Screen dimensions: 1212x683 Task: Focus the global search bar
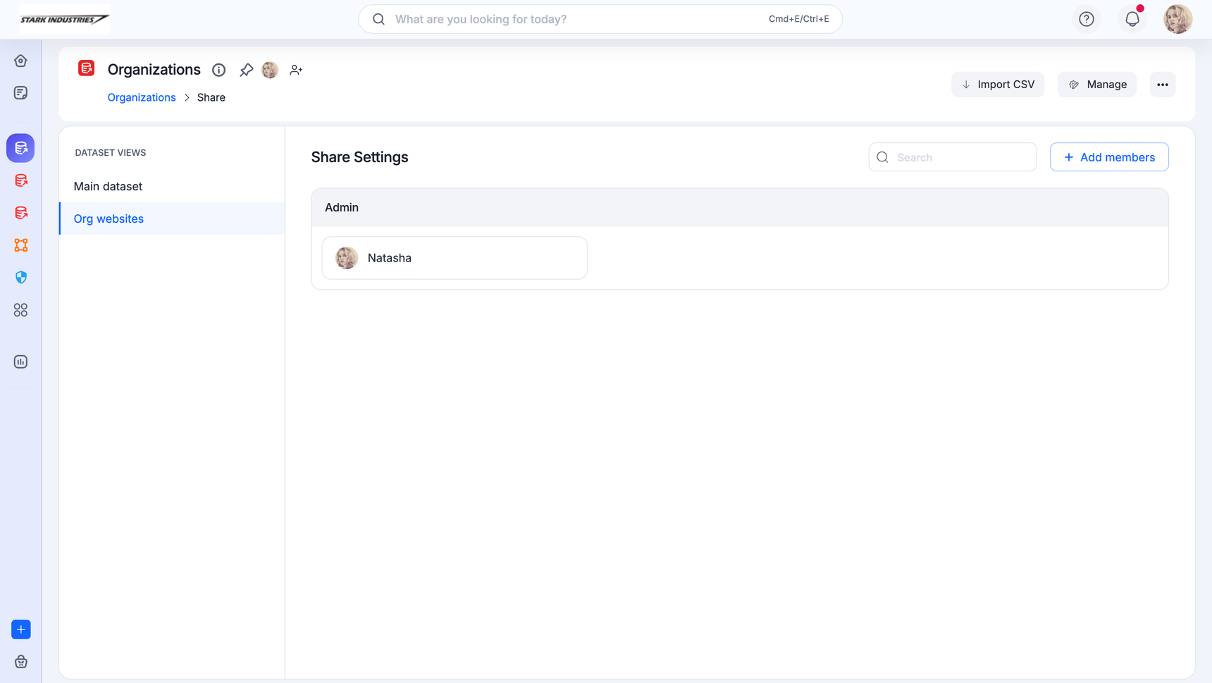[600, 19]
